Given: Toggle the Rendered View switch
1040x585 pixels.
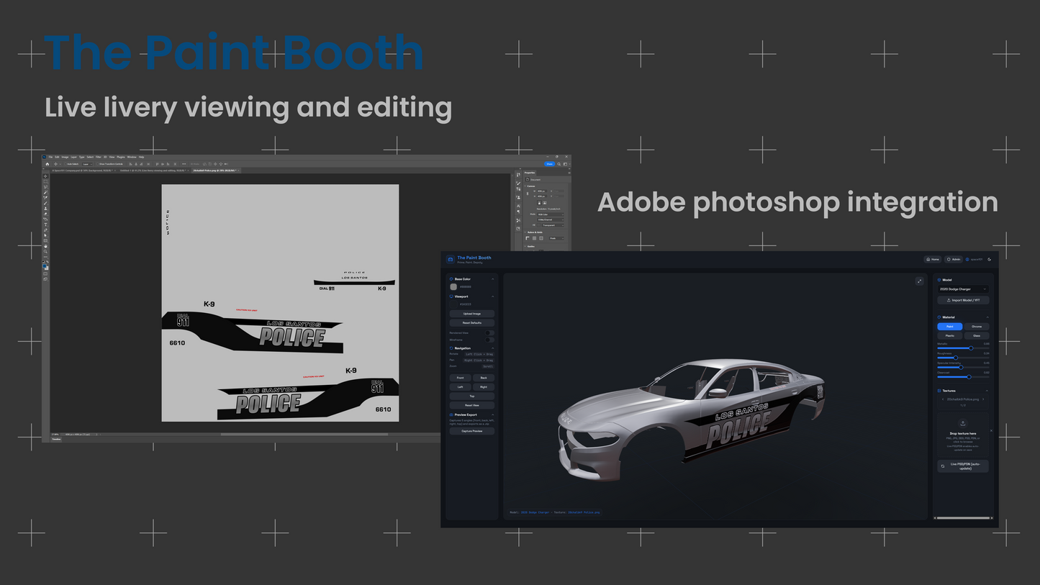Looking at the screenshot, I should [x=489, y=333].
